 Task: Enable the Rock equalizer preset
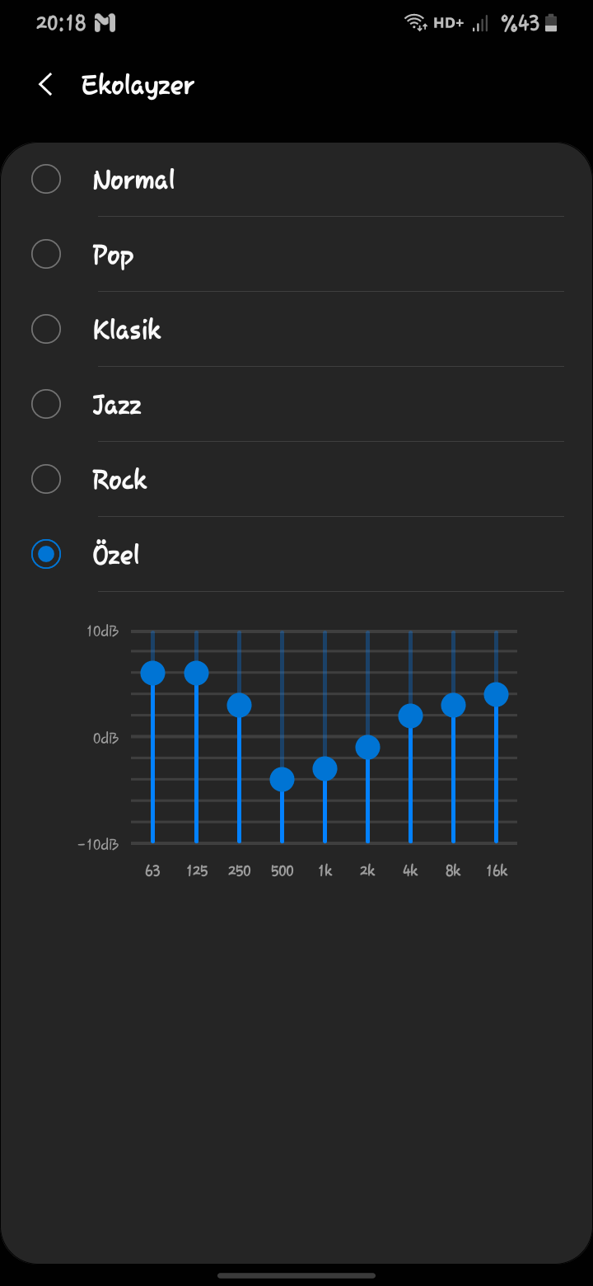click(46, 479)
